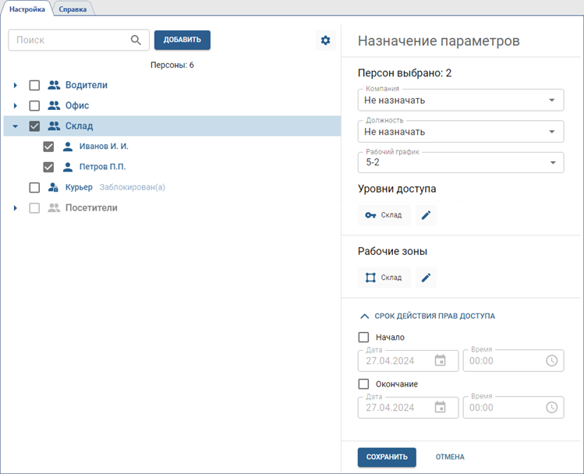Open the Компания dropdown

pos(460,100)
